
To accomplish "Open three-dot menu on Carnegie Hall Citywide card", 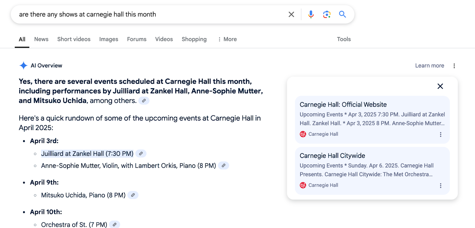I will 441,186.
